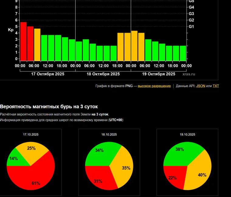This screenshot has width=231, height=197.
Task: Open the "высокое разрешение" PNG link
Action: coord(154,86)
